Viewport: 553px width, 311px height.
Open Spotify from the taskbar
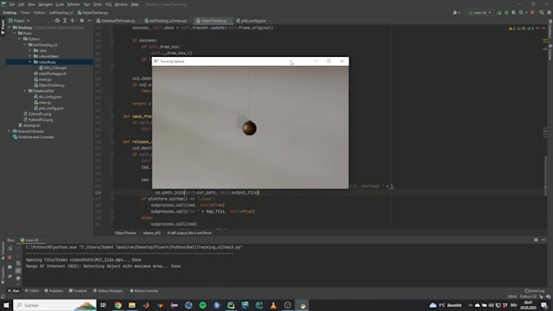(202, 305)
